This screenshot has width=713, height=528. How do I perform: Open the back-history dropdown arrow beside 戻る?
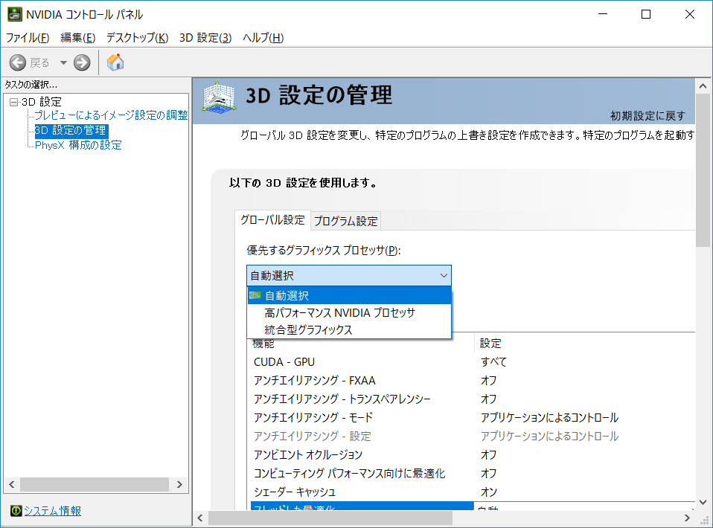pyautogui.click(x=63, y=62)
